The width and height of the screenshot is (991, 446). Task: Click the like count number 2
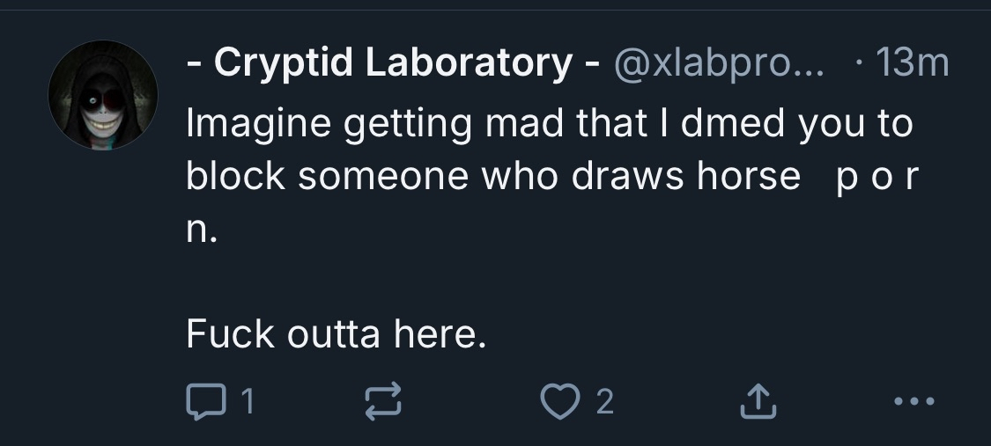tap(604, 402)
